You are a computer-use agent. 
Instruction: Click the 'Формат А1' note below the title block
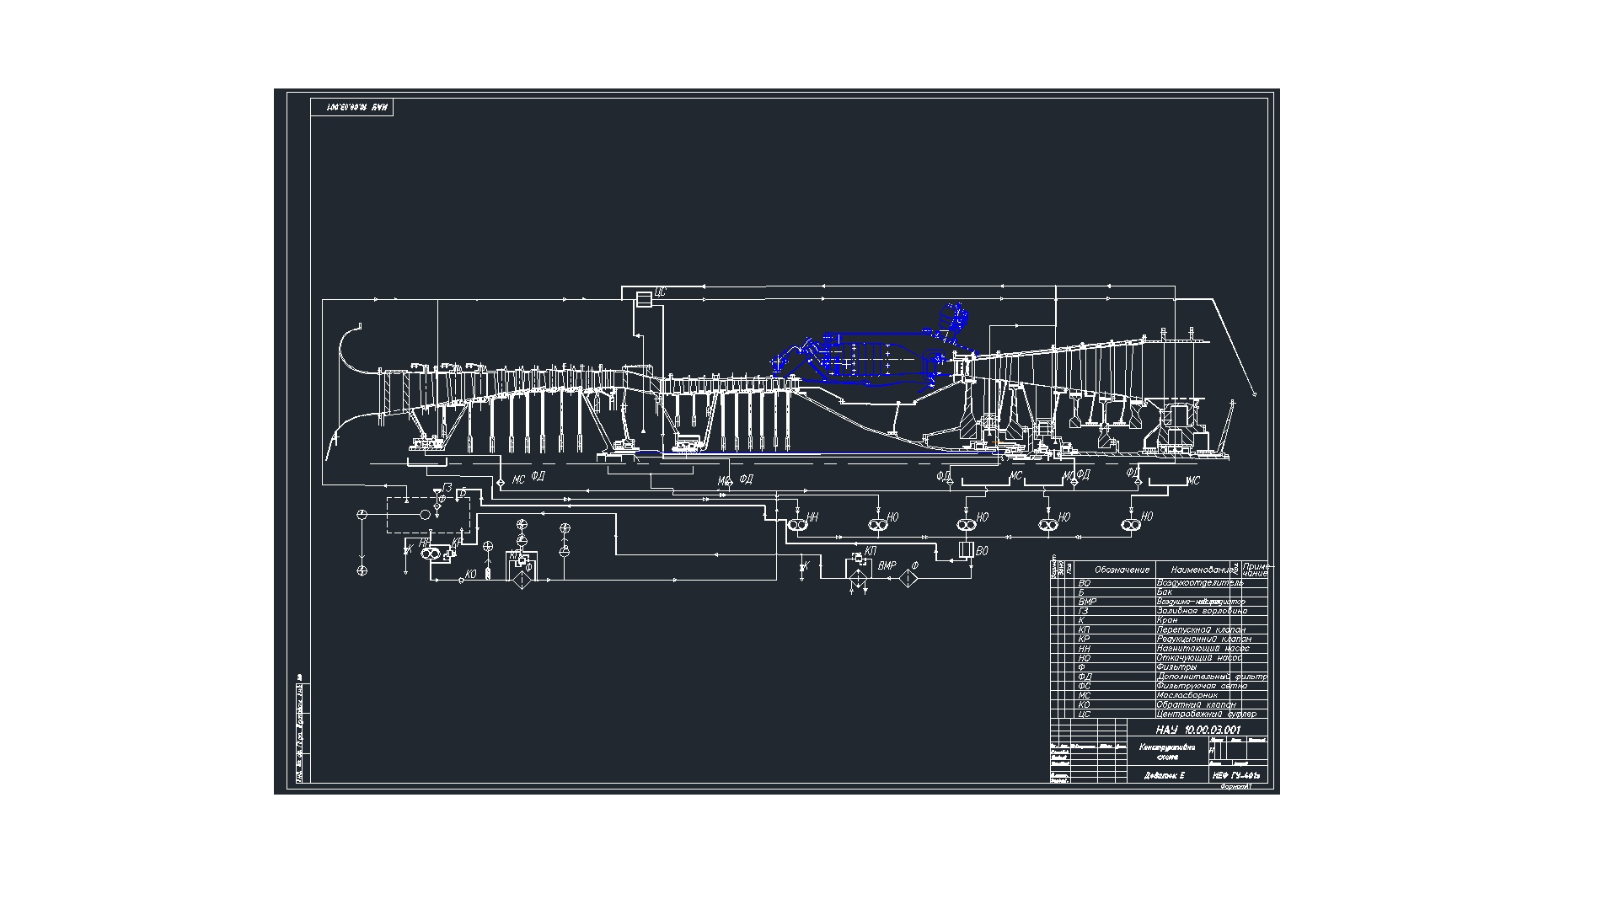(1235, 786)
